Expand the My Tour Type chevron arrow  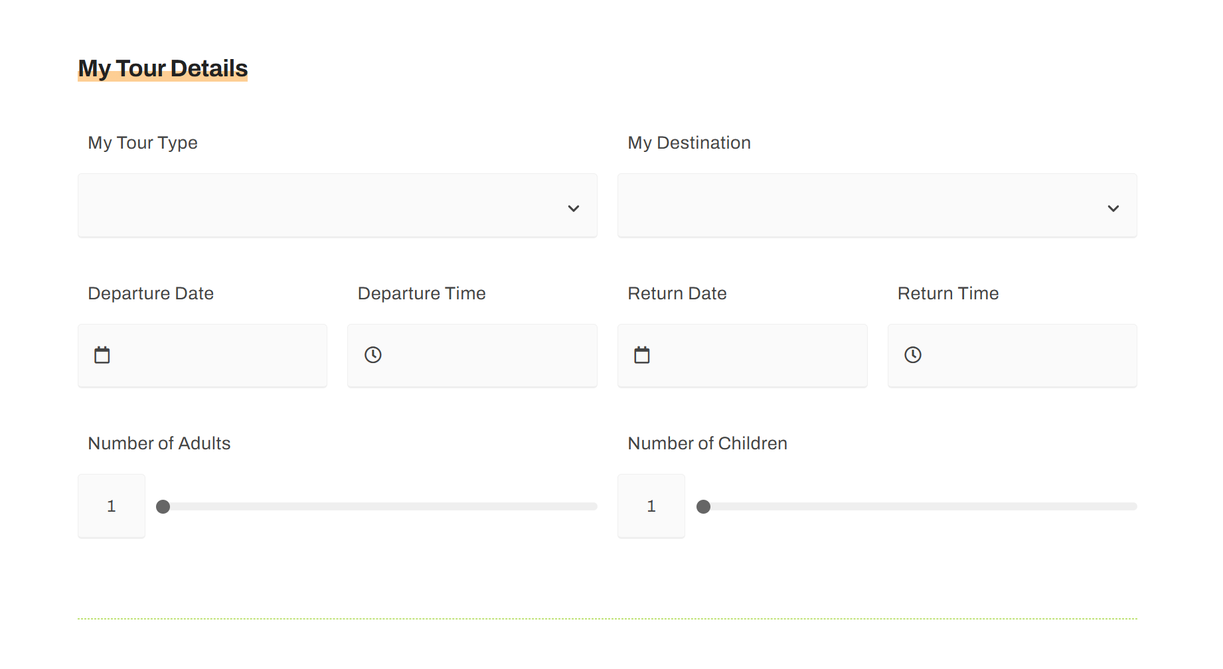[x=574, y=208]
